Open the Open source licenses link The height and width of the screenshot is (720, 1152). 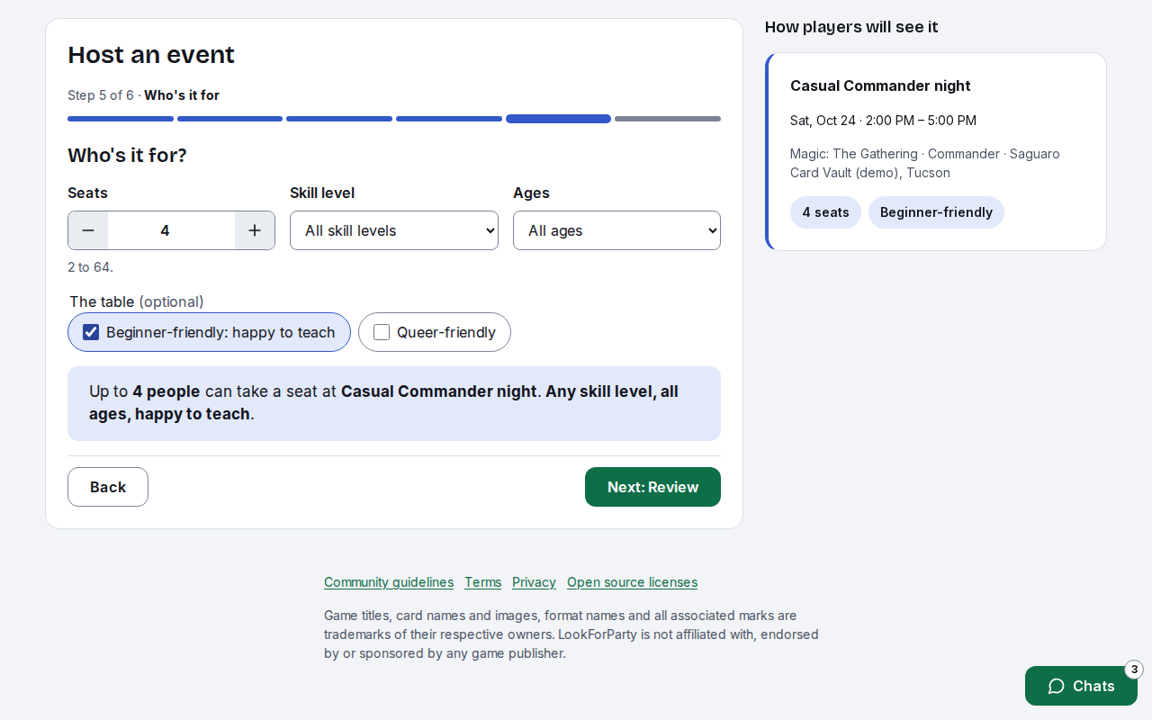click(632, 582)
